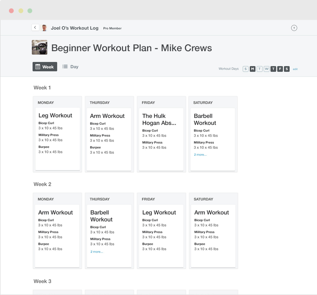
Task: Click the Week 3 heading
Action: point(42,281)
